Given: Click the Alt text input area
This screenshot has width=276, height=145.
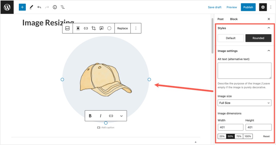Looking at the screenshot, I should click(244, 71).
